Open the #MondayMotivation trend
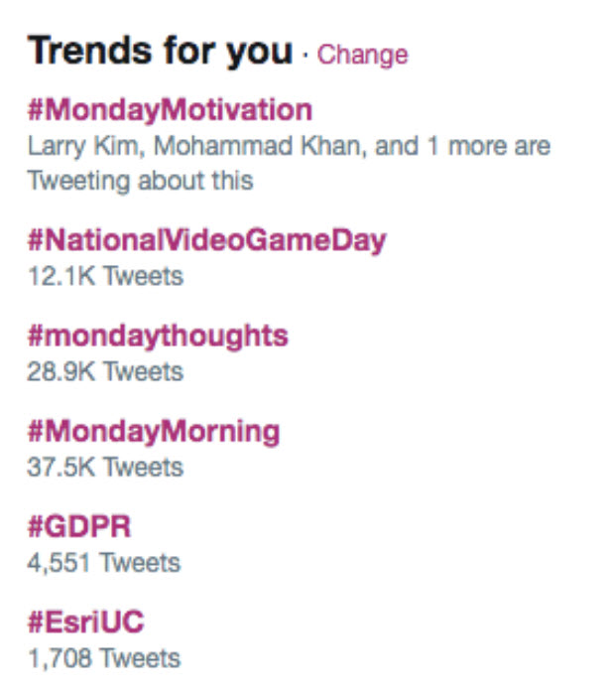The image size is (608, 693). tap(170, 109)
